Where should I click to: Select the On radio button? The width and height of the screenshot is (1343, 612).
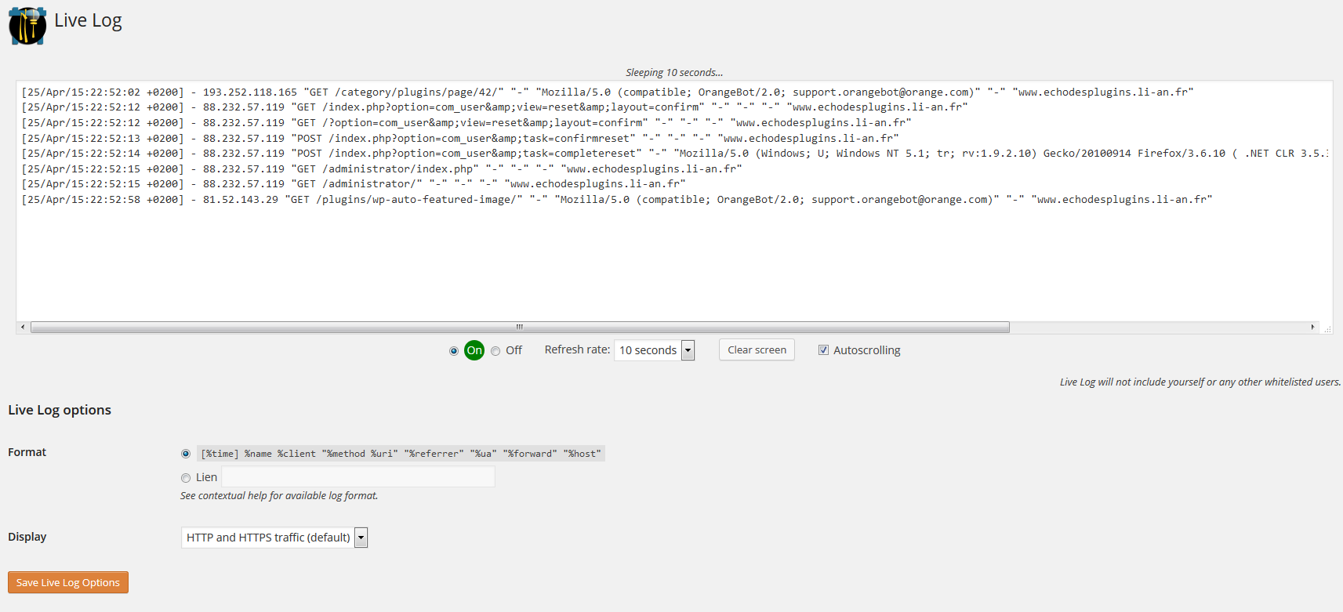[454, 351]
